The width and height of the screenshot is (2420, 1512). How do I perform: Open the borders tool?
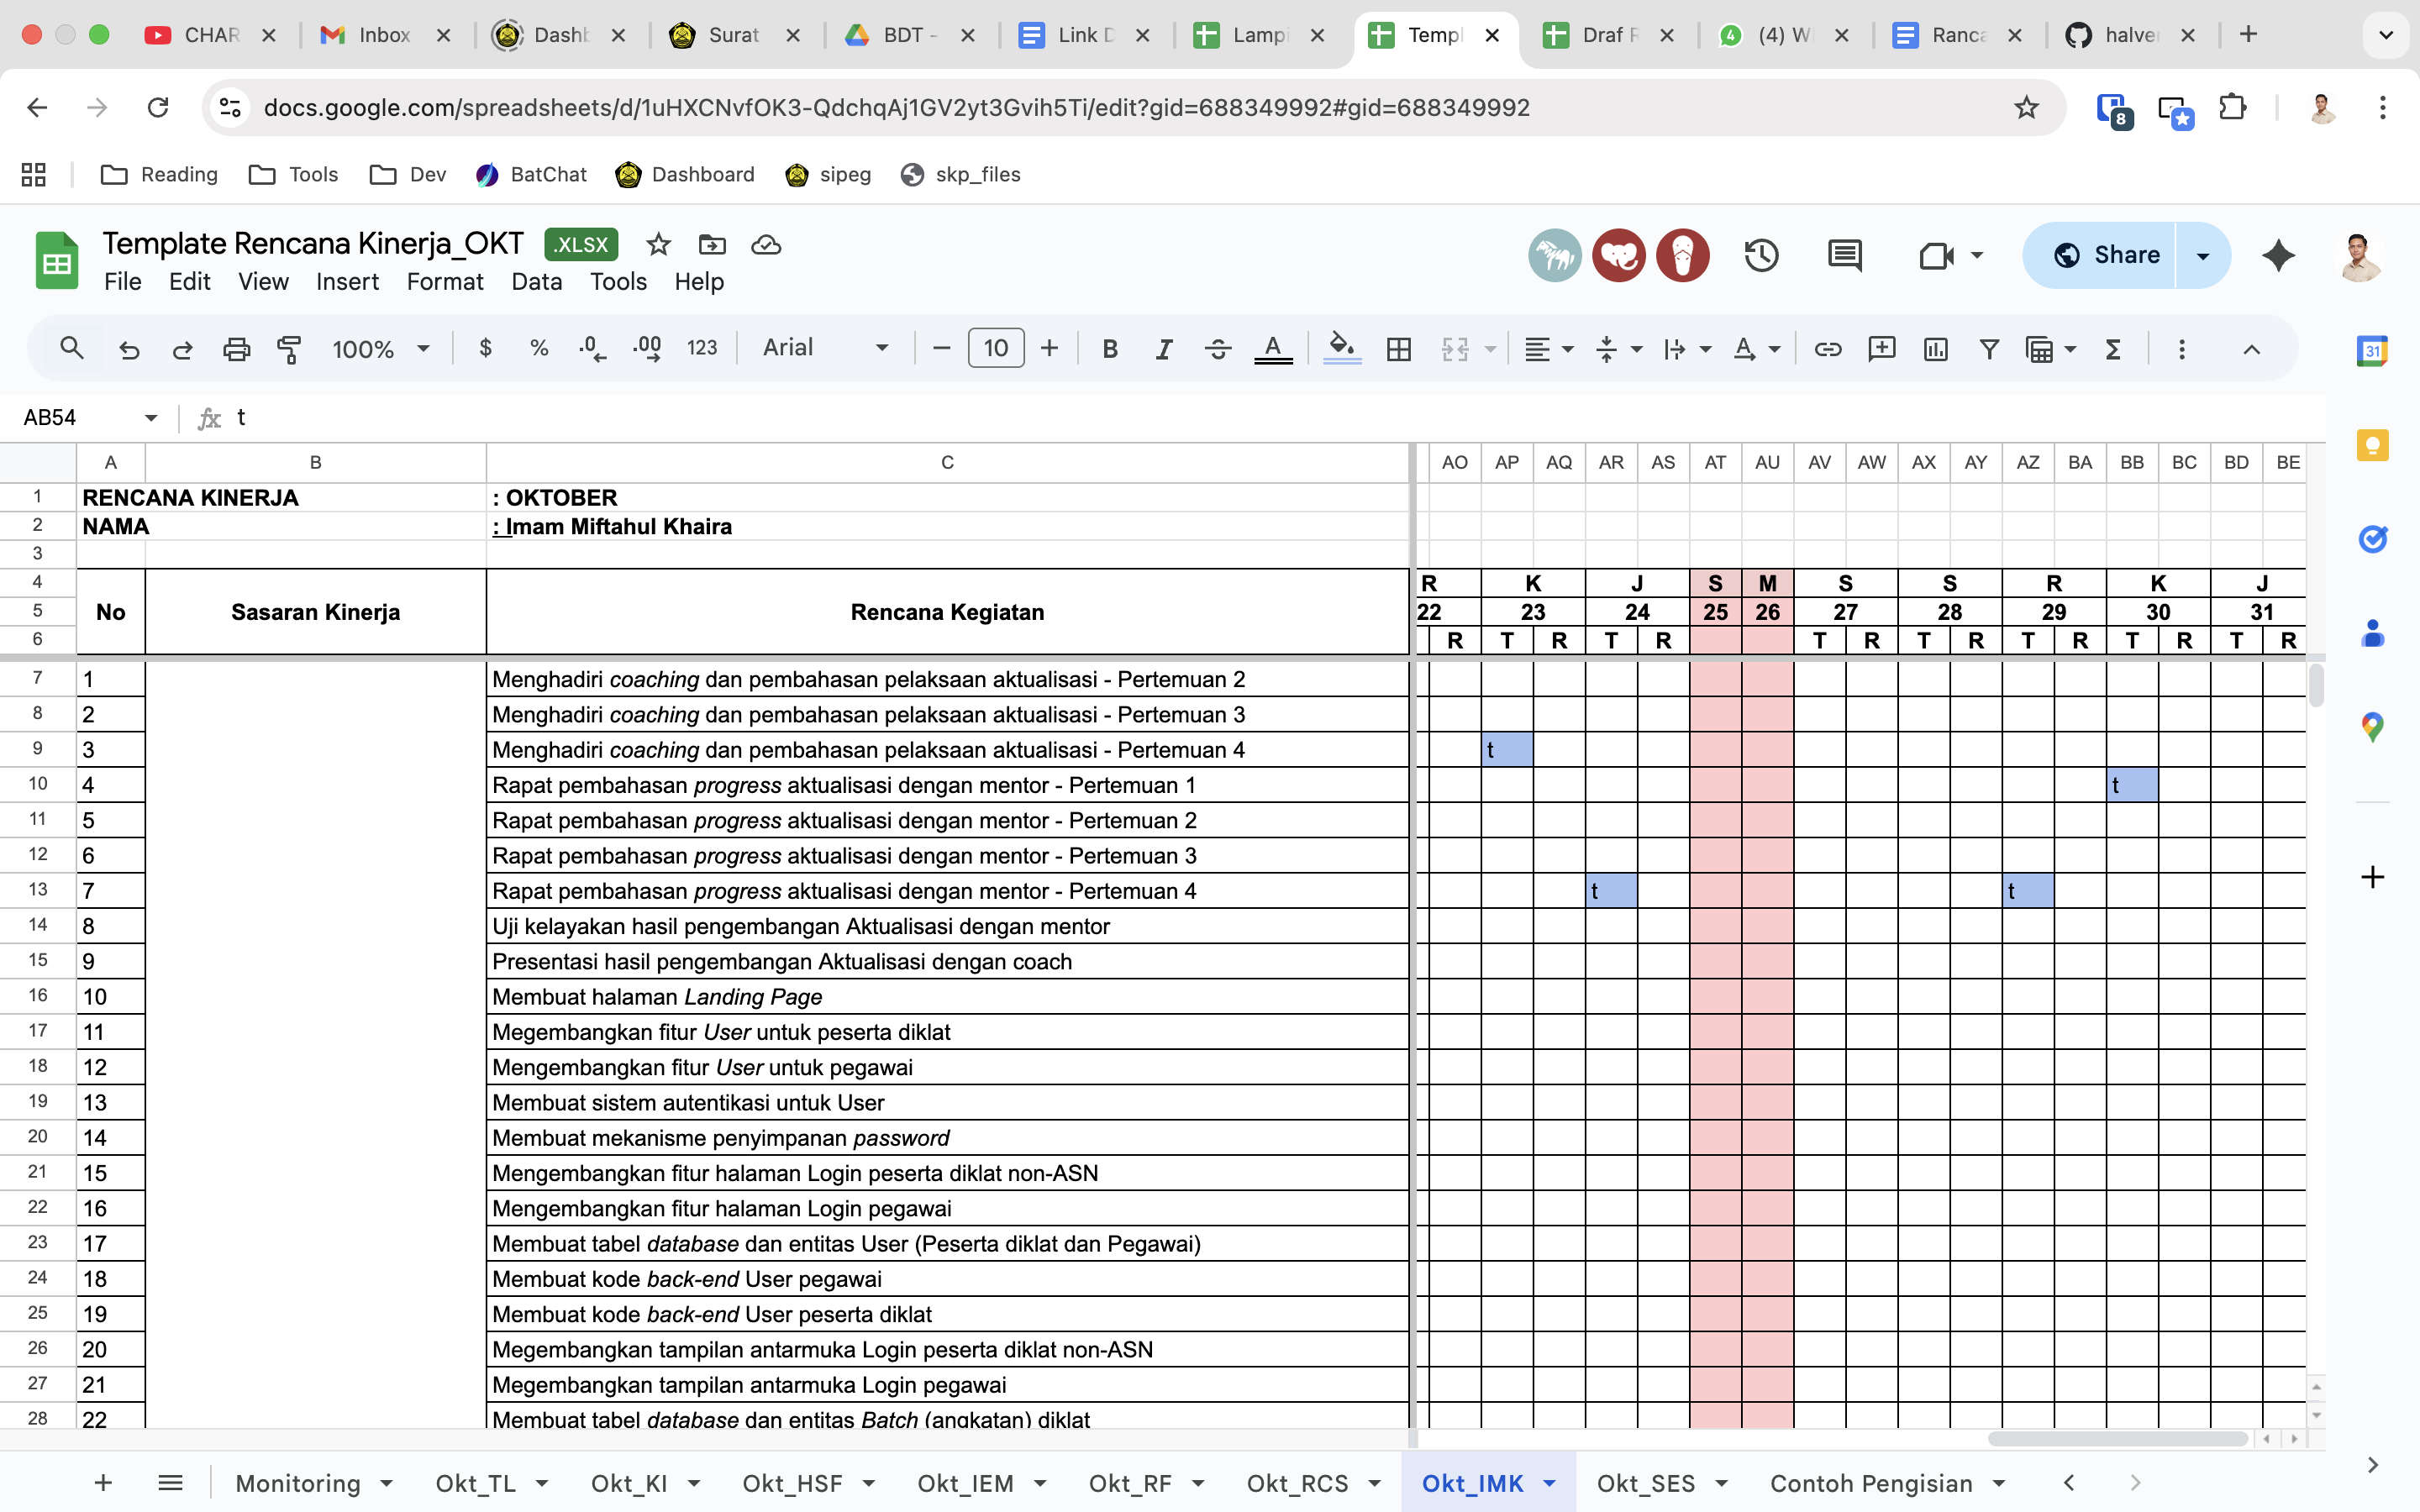click(1398, 349)
